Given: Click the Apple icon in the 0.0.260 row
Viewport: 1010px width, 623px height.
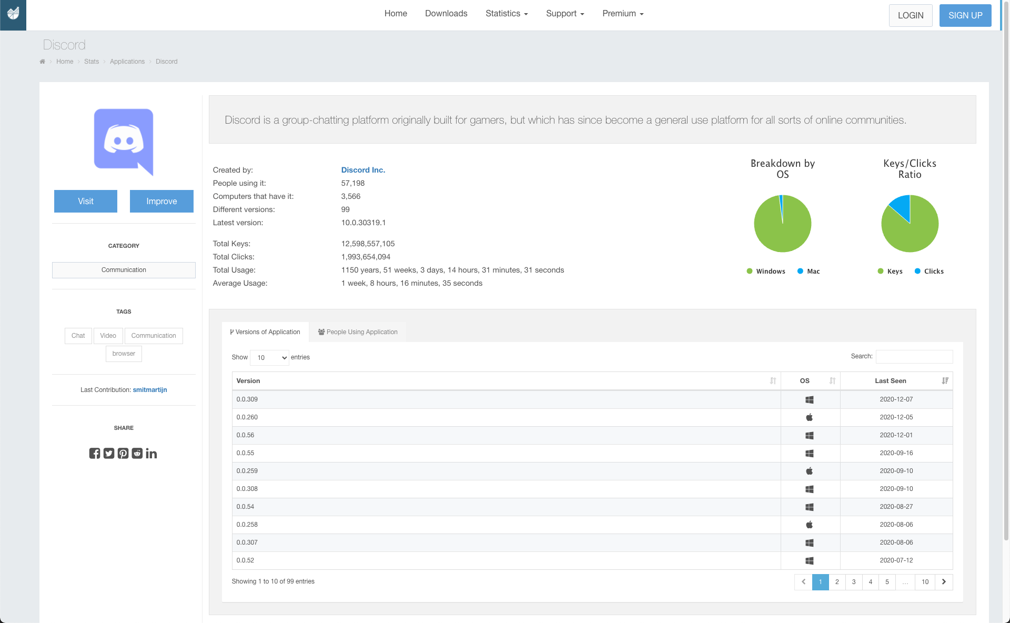Looking at the screenshot, I should pyautogui.click(x=810, y=417).
